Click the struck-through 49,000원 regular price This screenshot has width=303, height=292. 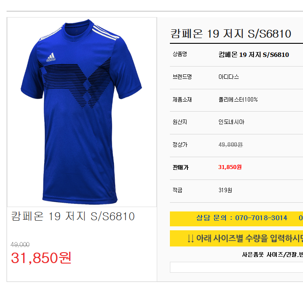[231, 144]
